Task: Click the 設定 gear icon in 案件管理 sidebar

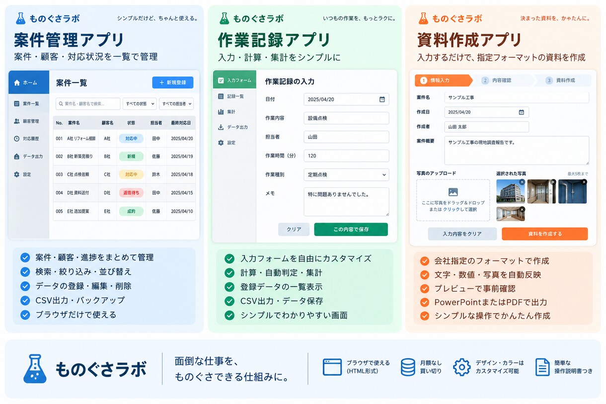Action: [17, 174]
